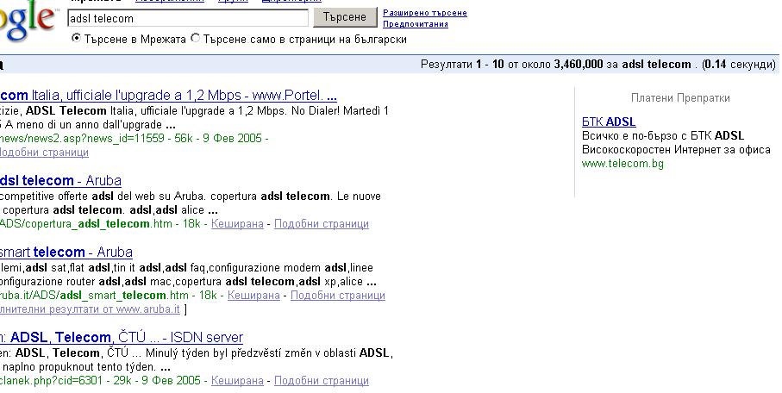Open the БТК ADSL sponsored link
Image resolution: width=782 pixels, height=393 pixels.
(x=609, y=122)
